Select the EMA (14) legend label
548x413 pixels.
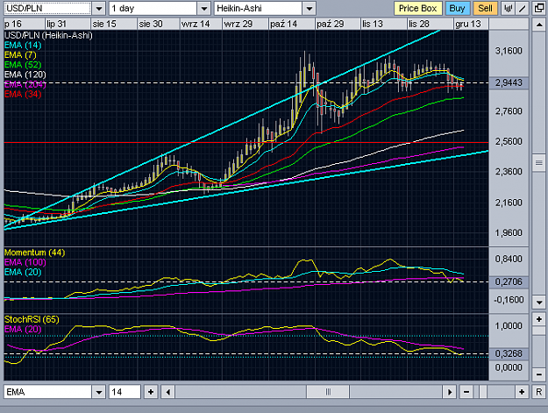tap(23, 45)
